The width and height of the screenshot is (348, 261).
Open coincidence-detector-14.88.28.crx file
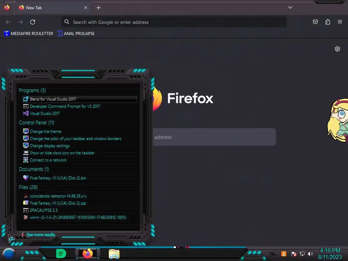55,196
